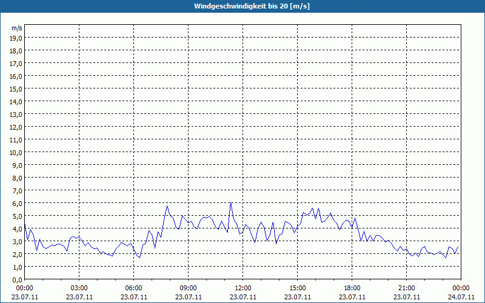Click the "11,0" y-axis label

click(16, 140)
